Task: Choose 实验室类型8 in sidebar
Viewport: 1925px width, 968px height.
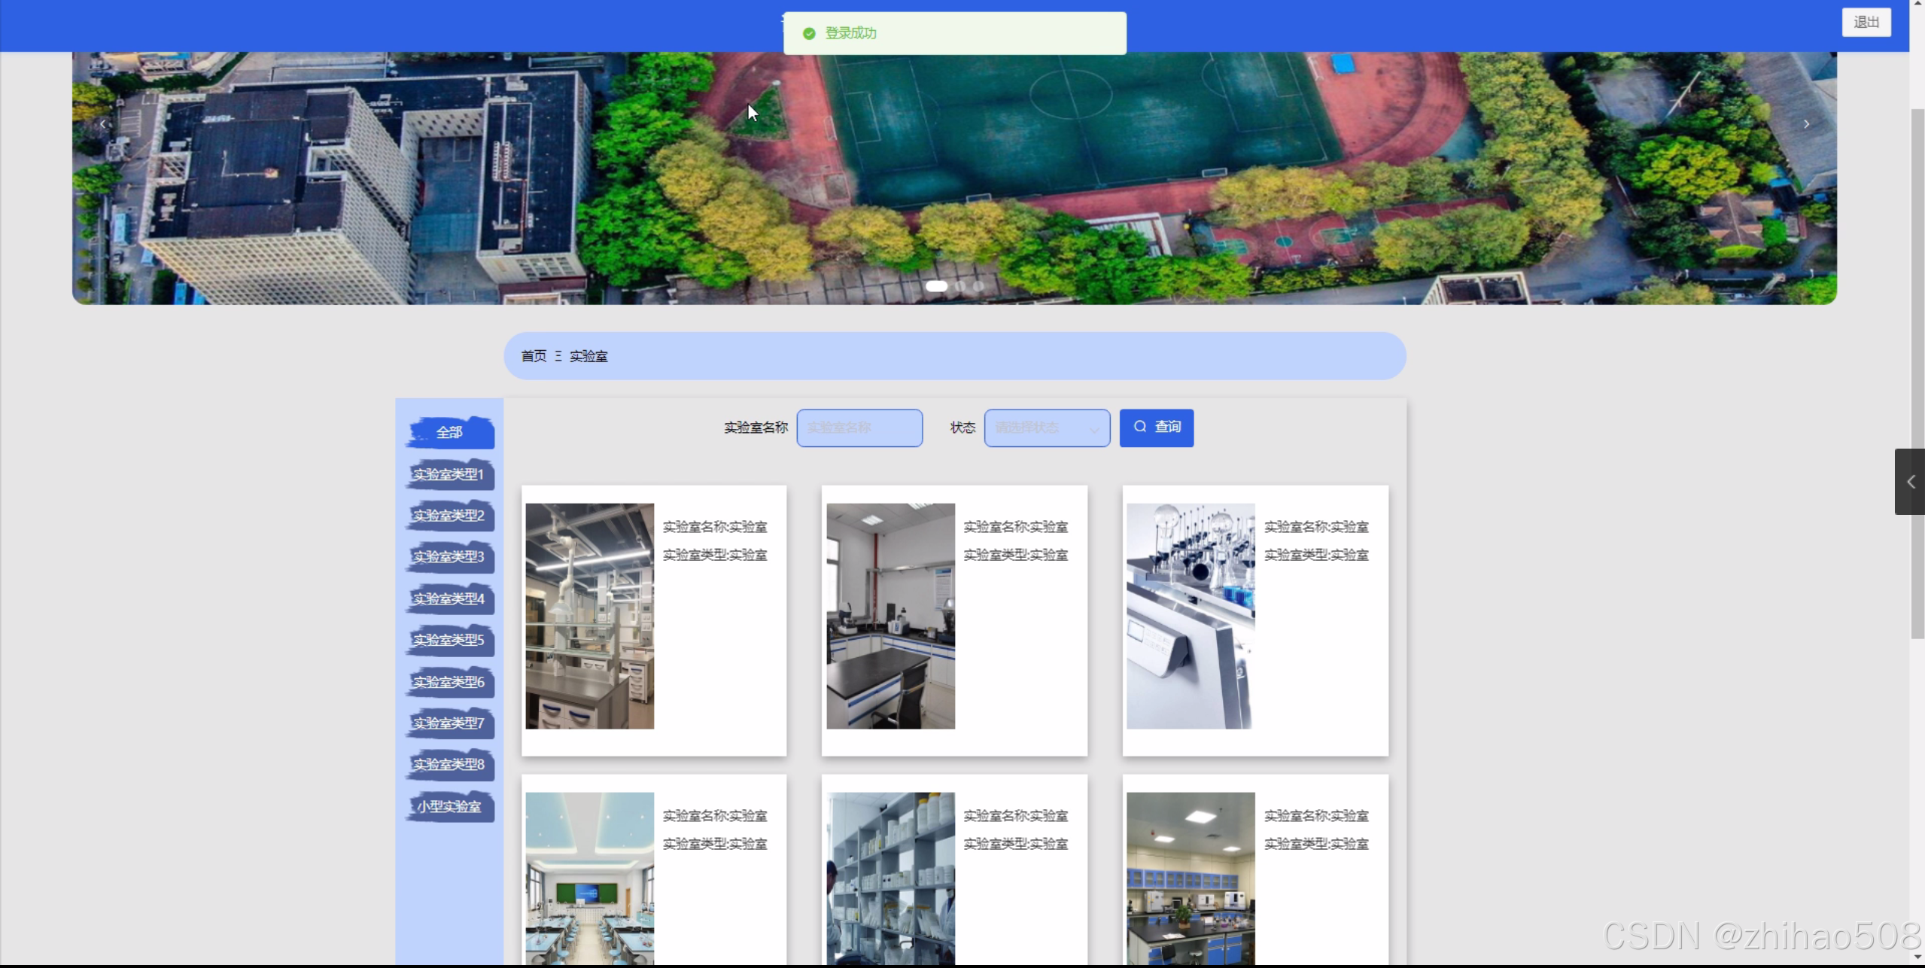Action: point(449,765)
